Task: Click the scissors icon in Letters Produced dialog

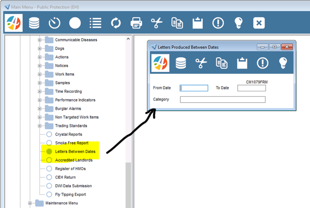Action: pos(201,63)
